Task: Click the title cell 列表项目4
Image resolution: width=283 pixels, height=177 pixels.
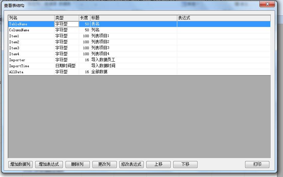Action: pyautogui.click(x=134, y=54)
